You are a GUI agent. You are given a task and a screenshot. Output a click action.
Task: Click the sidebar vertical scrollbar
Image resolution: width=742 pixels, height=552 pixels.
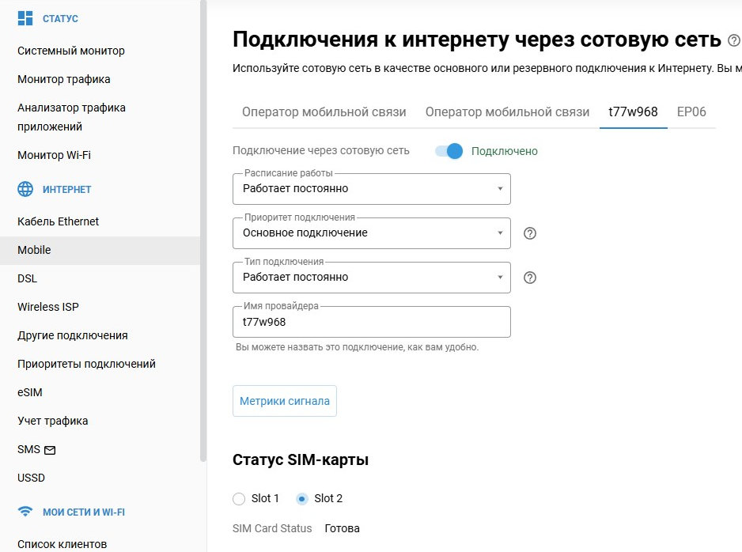point(203,237)
